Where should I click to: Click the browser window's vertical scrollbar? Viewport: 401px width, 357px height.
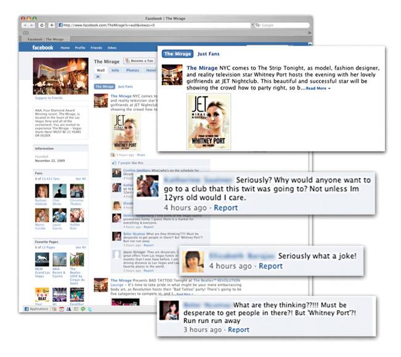coord(310,225)
